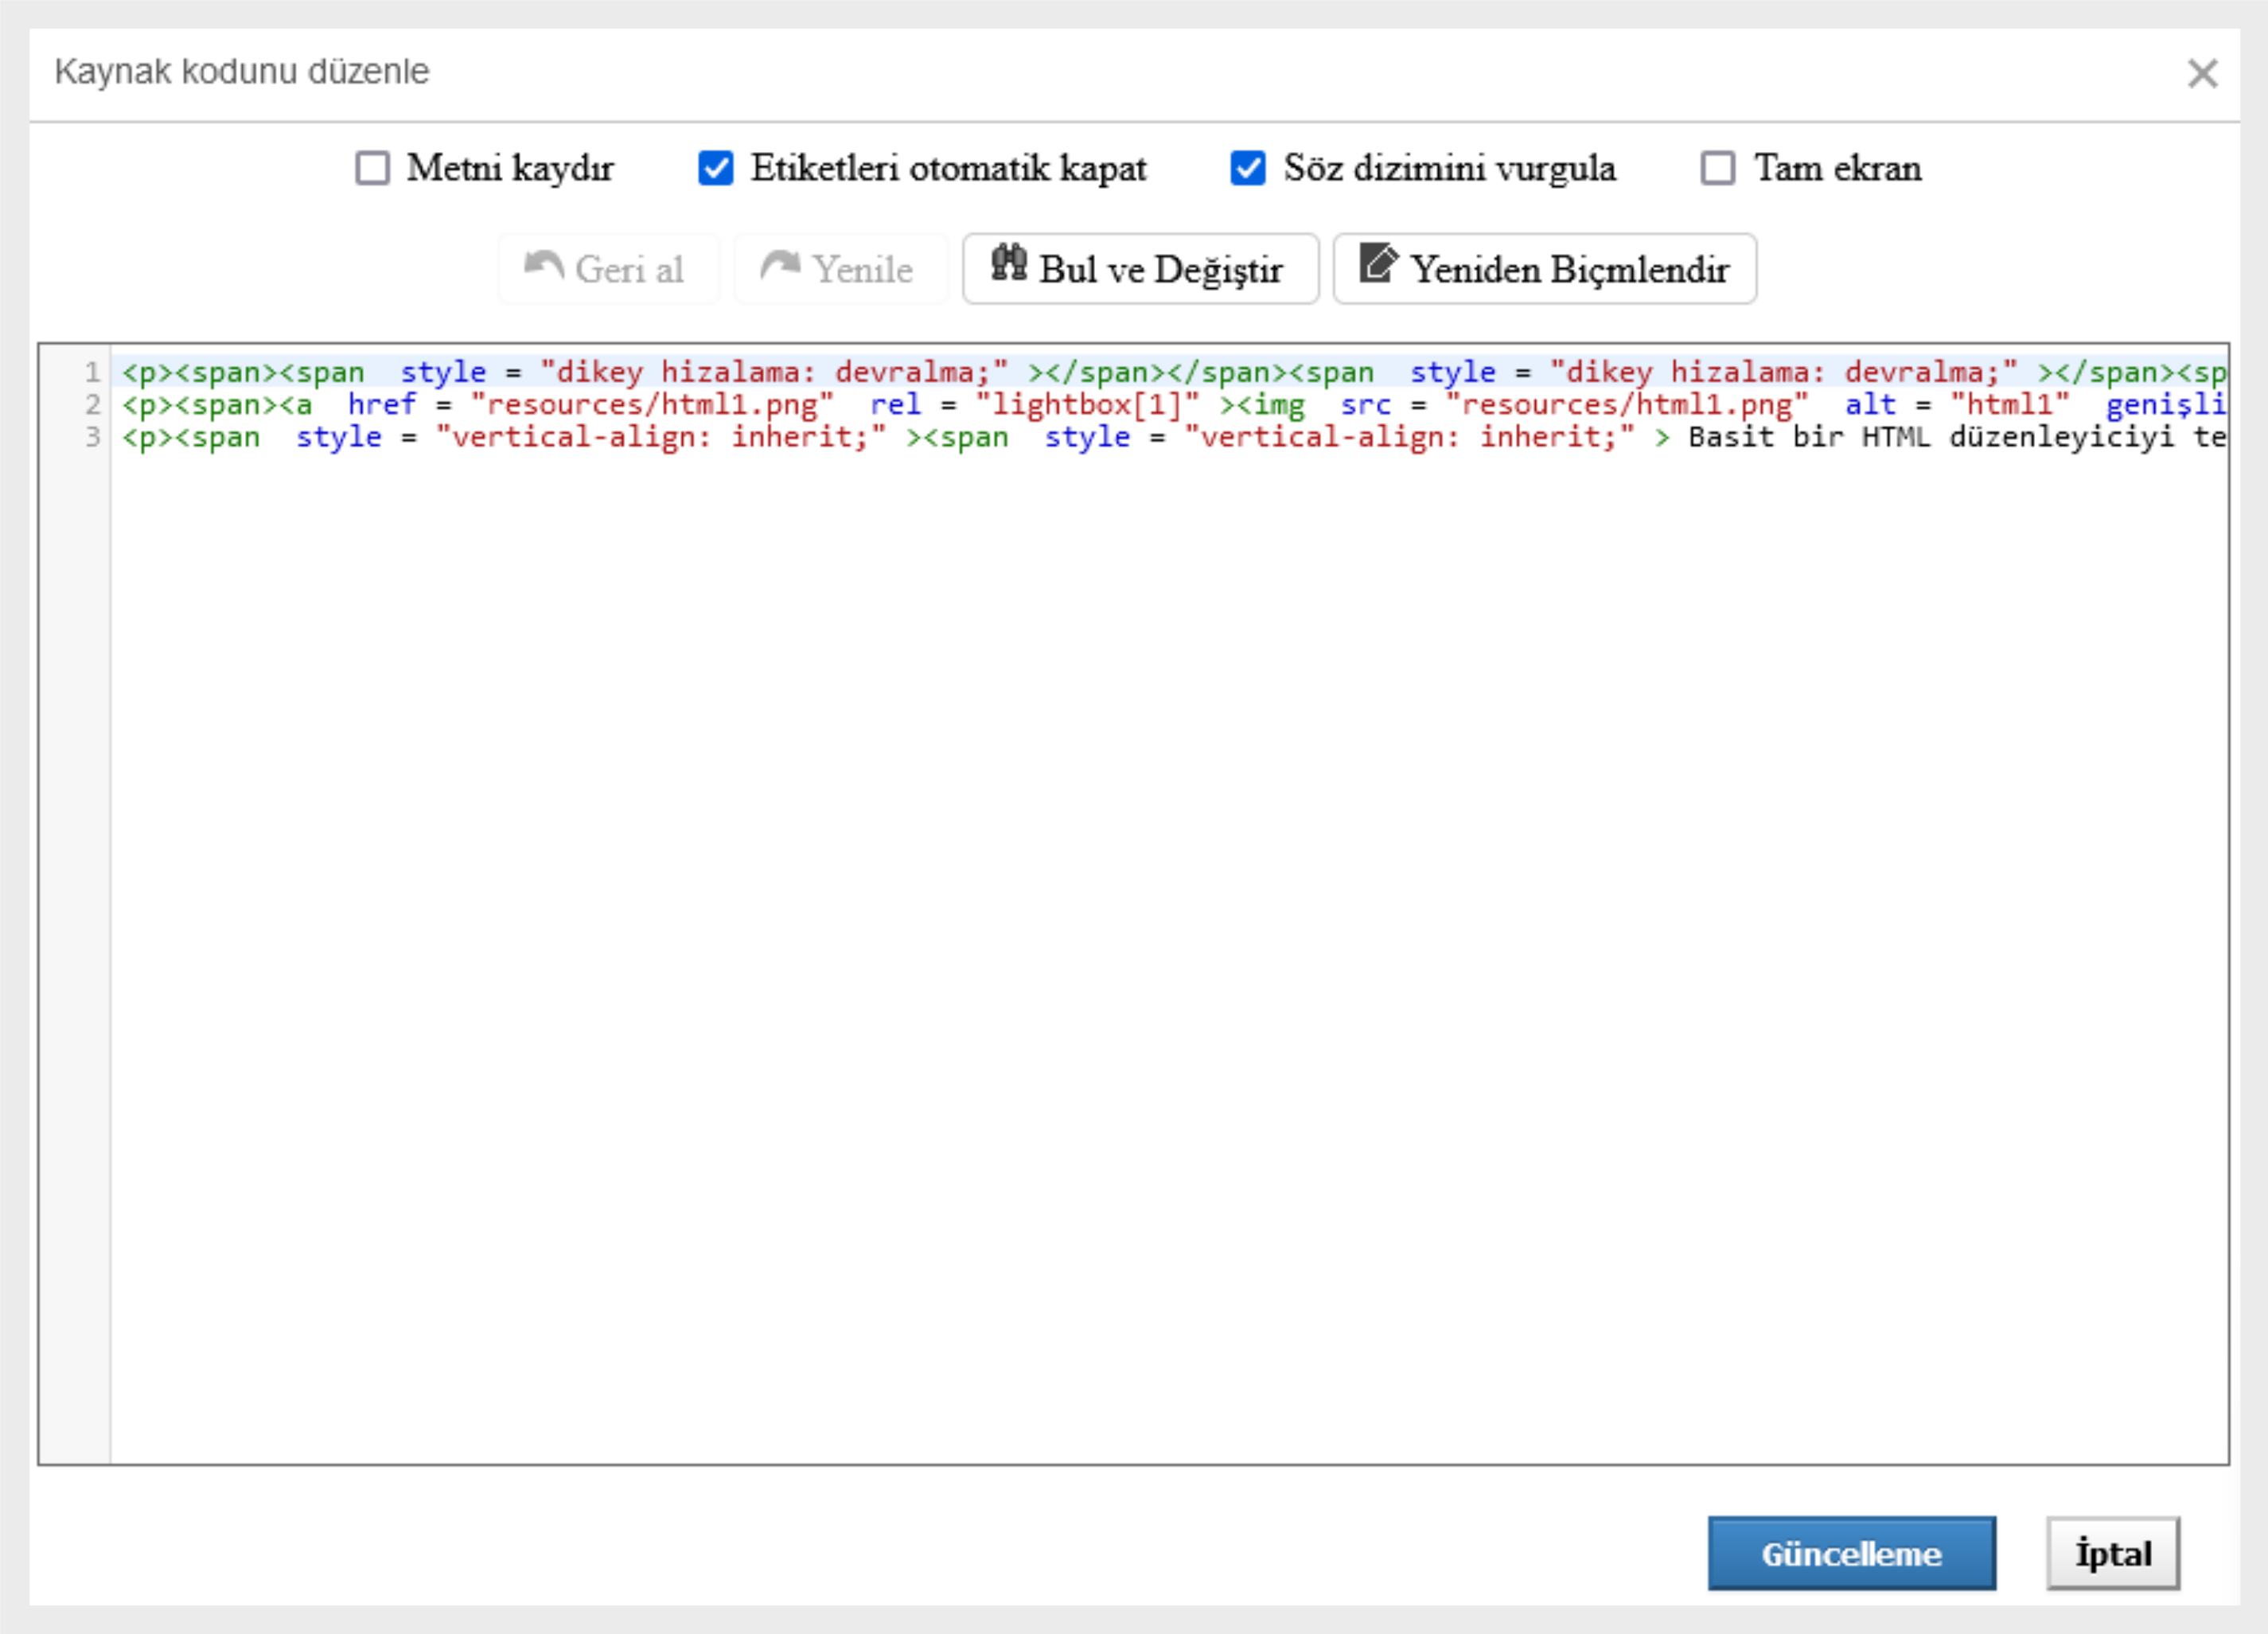Enable Tam ekran checkbox

tap(1717, 168)
